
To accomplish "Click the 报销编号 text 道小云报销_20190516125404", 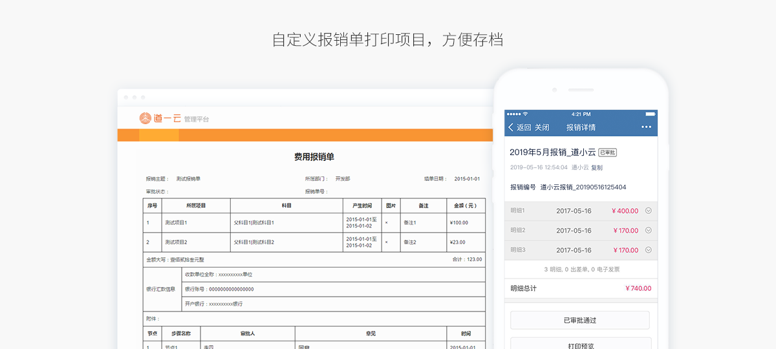I will (583, 187).
